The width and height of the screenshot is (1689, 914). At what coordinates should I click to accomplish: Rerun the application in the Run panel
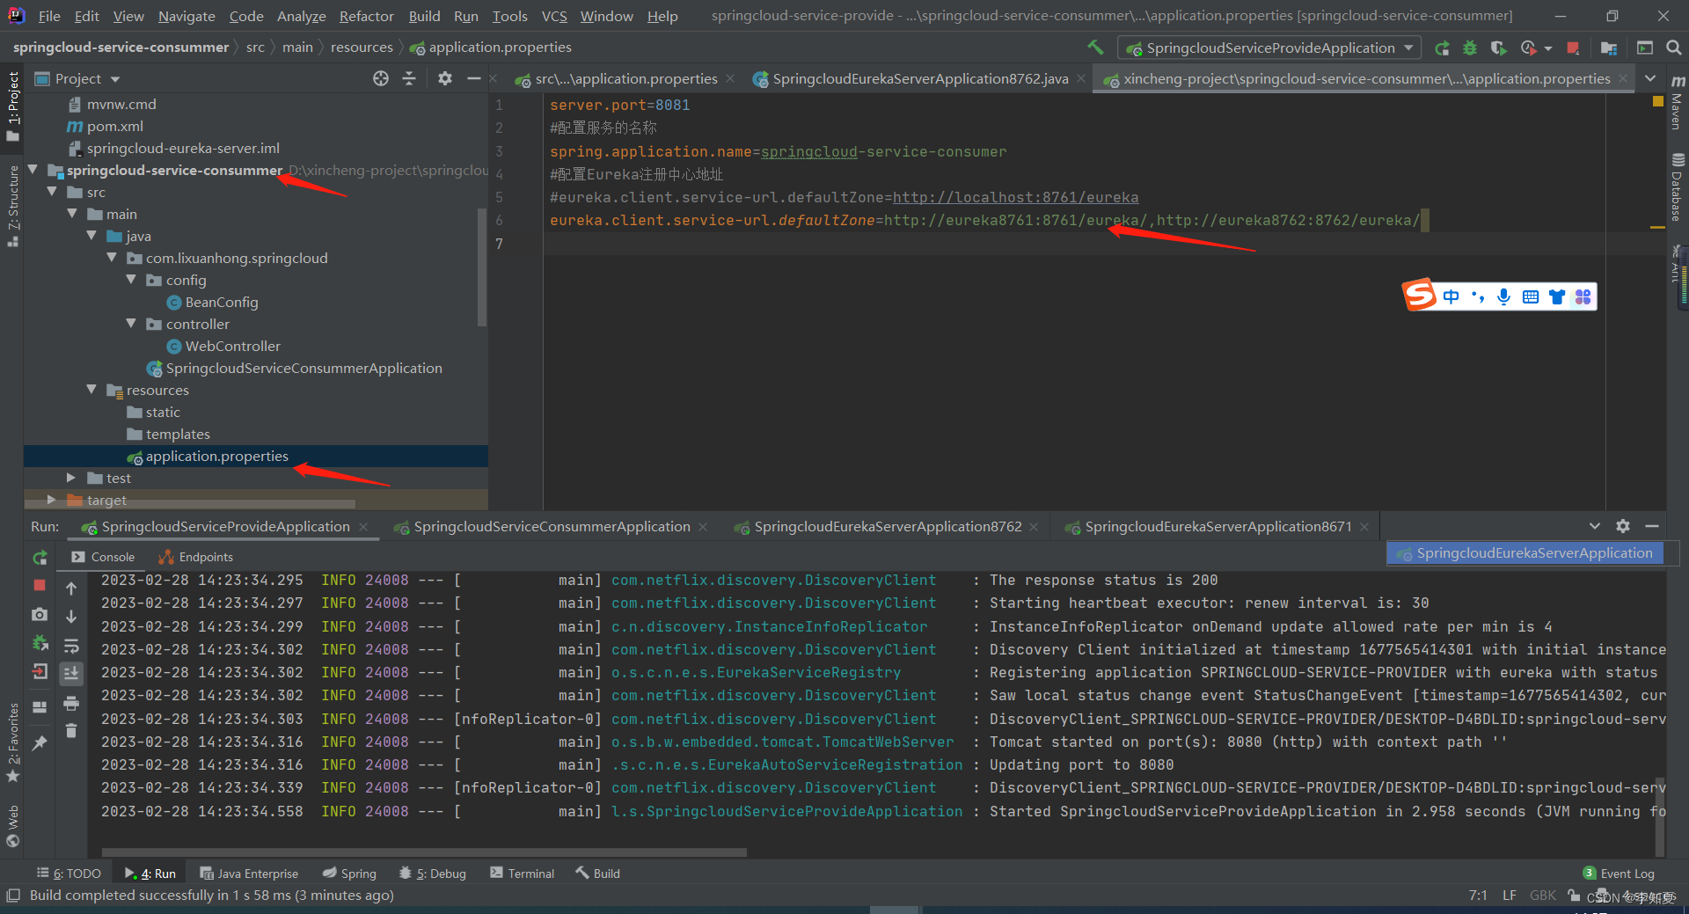pyautogui.click(x=40, y=558)
